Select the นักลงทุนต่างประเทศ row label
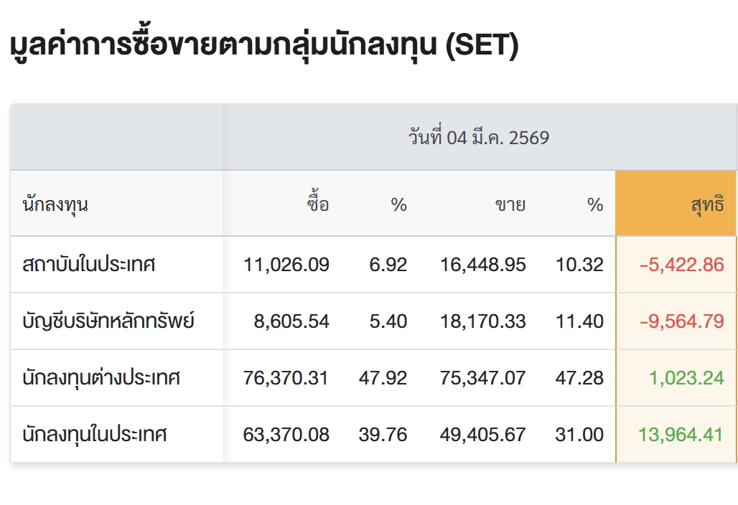 (x=101, y=377)
